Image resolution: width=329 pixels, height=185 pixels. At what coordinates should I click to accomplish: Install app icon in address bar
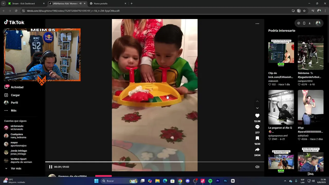coord(293,11)
